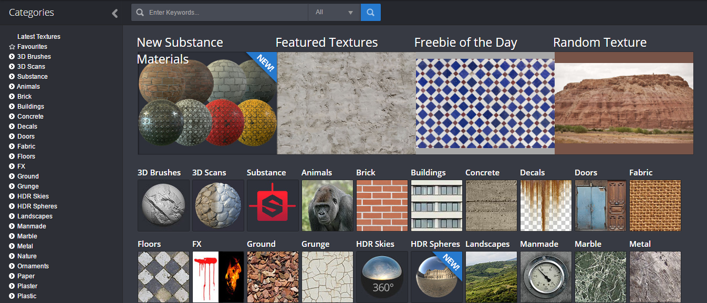Open the 3D Scans category thumbnail

pos(218,205)
